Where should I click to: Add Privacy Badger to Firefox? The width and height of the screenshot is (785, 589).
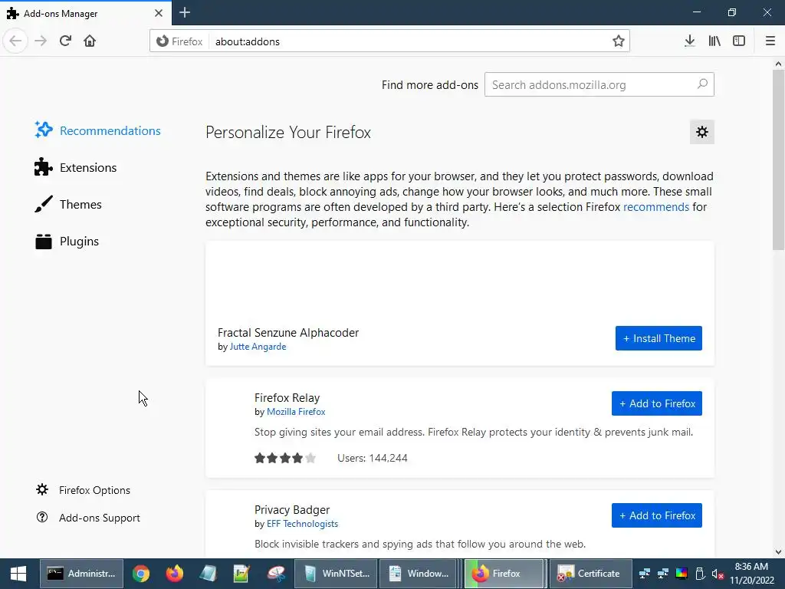pos(656,515)
